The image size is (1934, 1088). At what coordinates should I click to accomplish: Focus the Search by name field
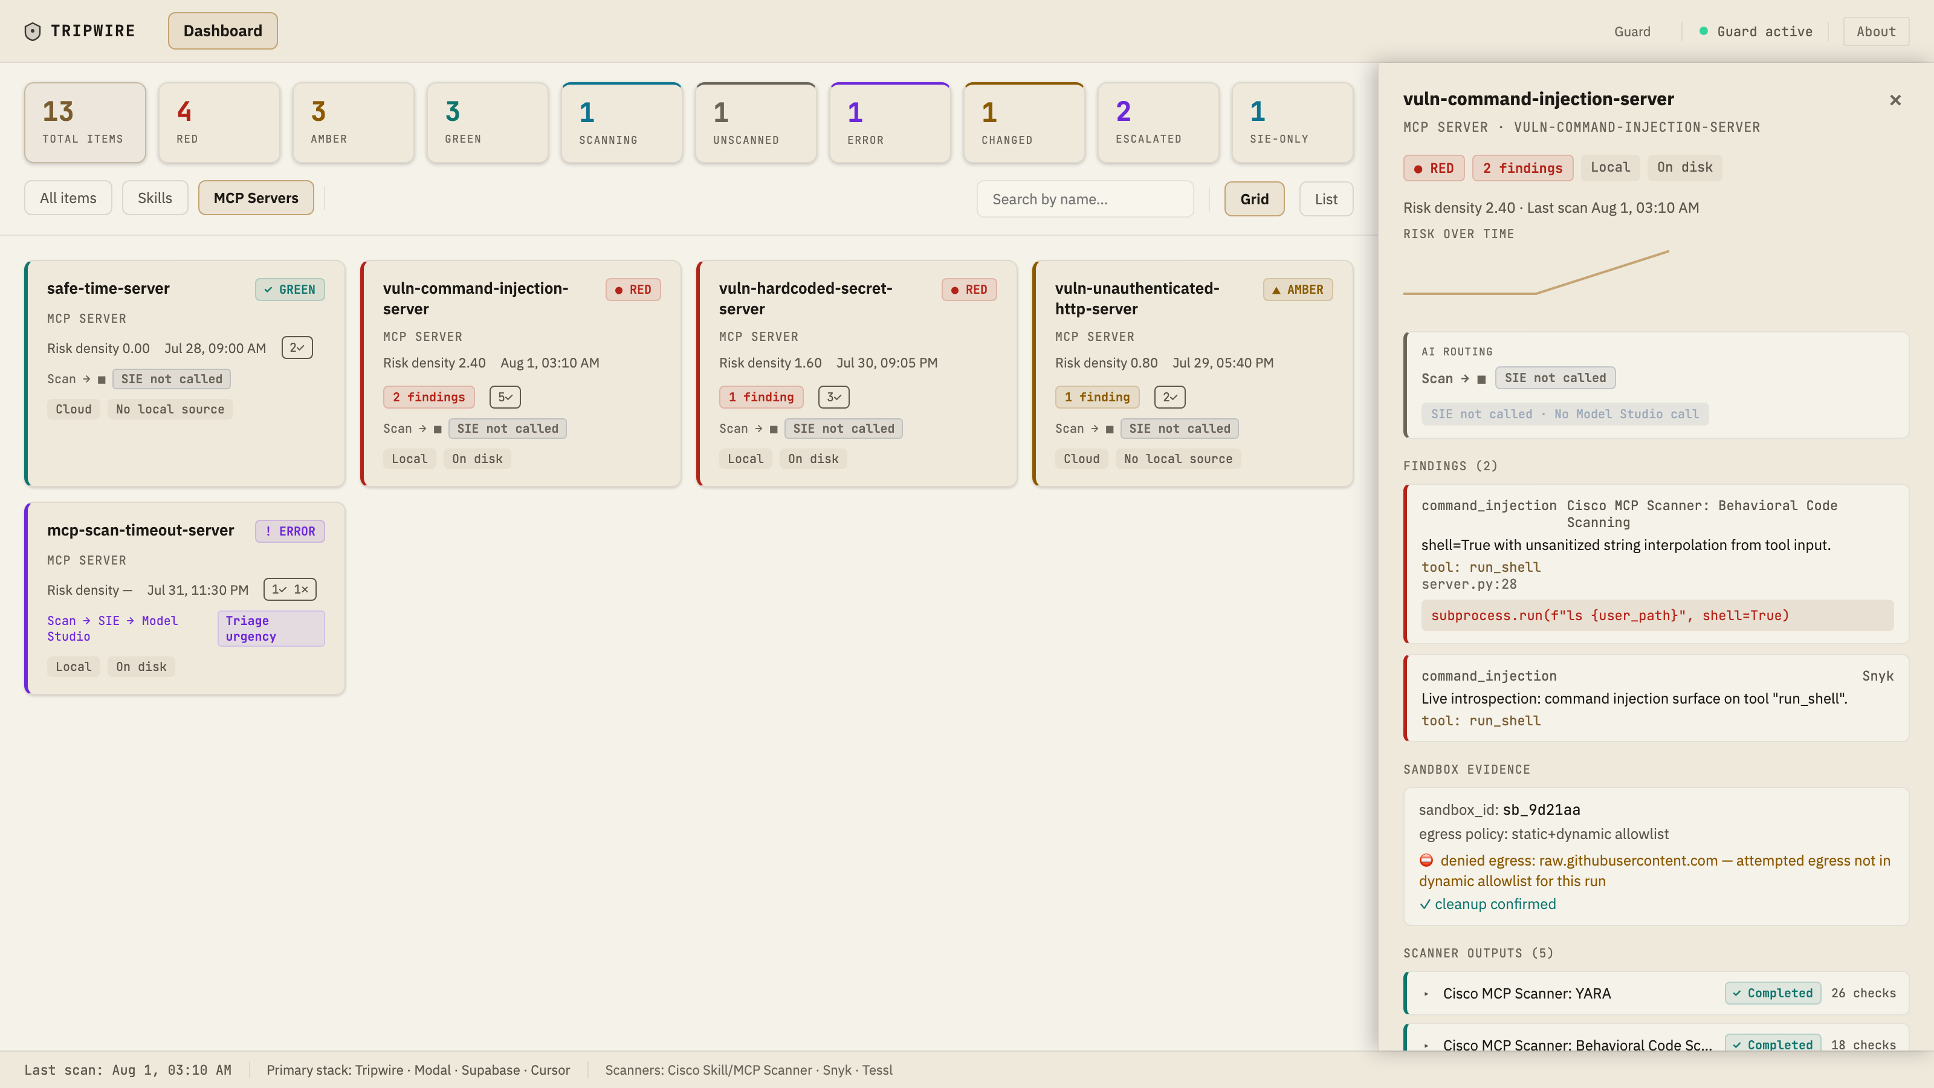pos(1085,199)
